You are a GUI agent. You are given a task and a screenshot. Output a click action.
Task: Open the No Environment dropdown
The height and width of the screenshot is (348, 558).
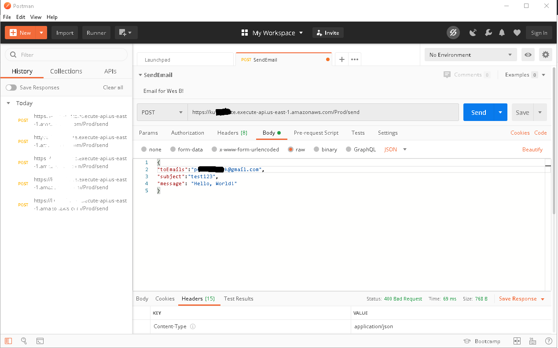tap(470, 55)
